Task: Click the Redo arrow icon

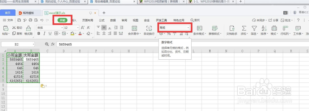Action: coord(47,20)
